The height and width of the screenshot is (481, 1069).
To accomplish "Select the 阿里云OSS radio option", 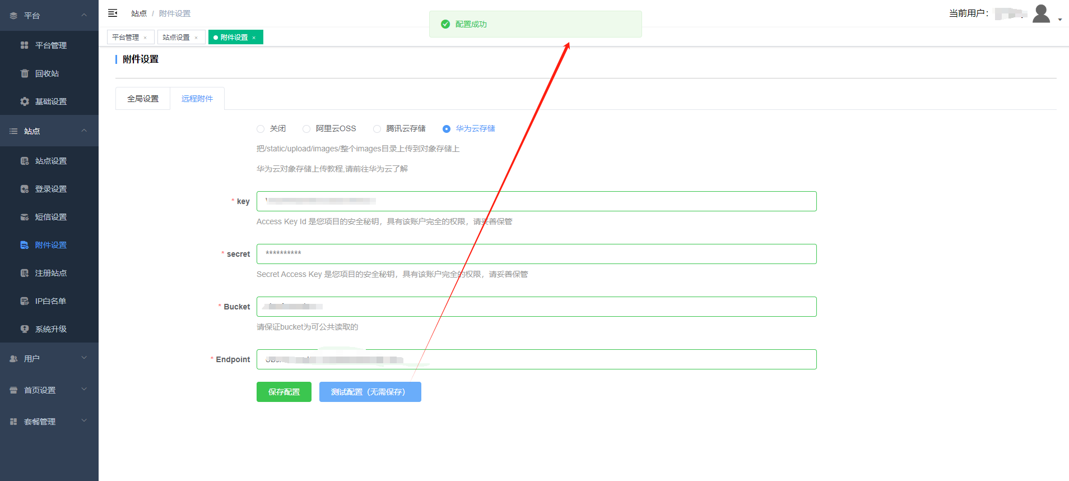I will (306, 129).
